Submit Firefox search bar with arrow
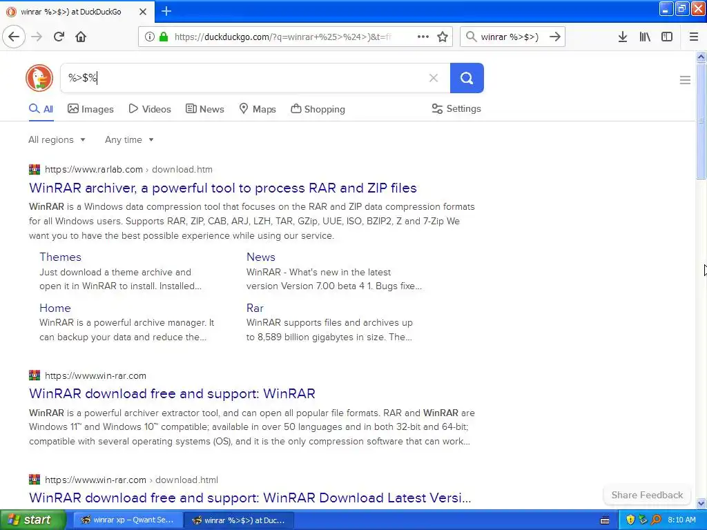Screen dimensions: 707x530 (x=555, y=37)
